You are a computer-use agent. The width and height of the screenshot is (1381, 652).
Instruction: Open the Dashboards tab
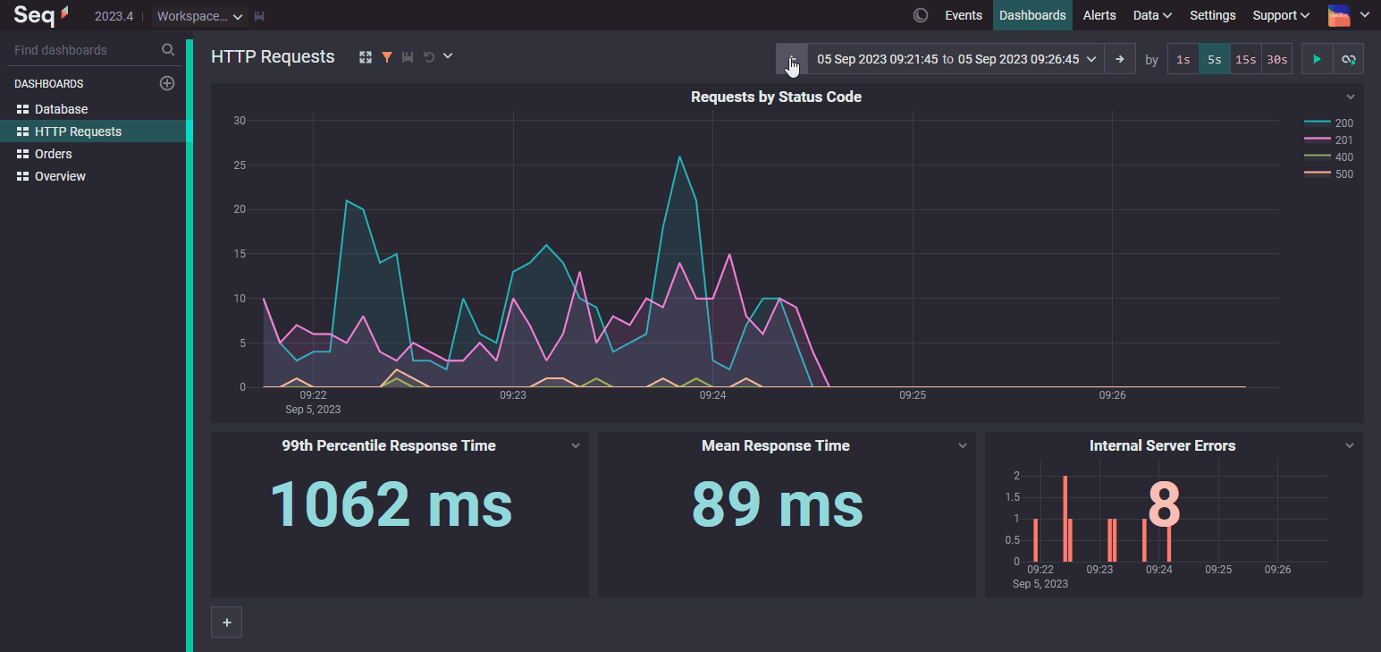point(1032,15)
